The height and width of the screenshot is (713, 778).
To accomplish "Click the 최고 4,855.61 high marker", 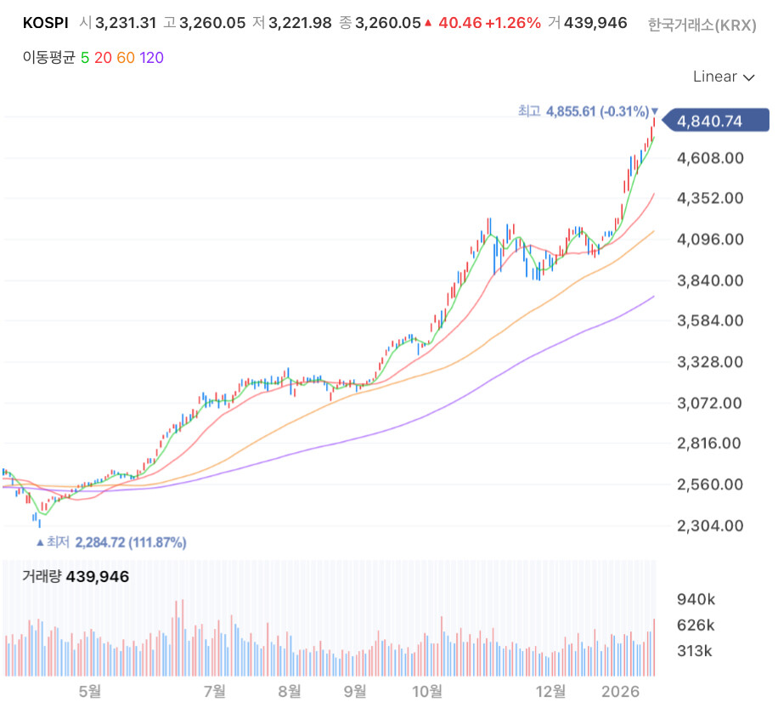I will 583,110.
